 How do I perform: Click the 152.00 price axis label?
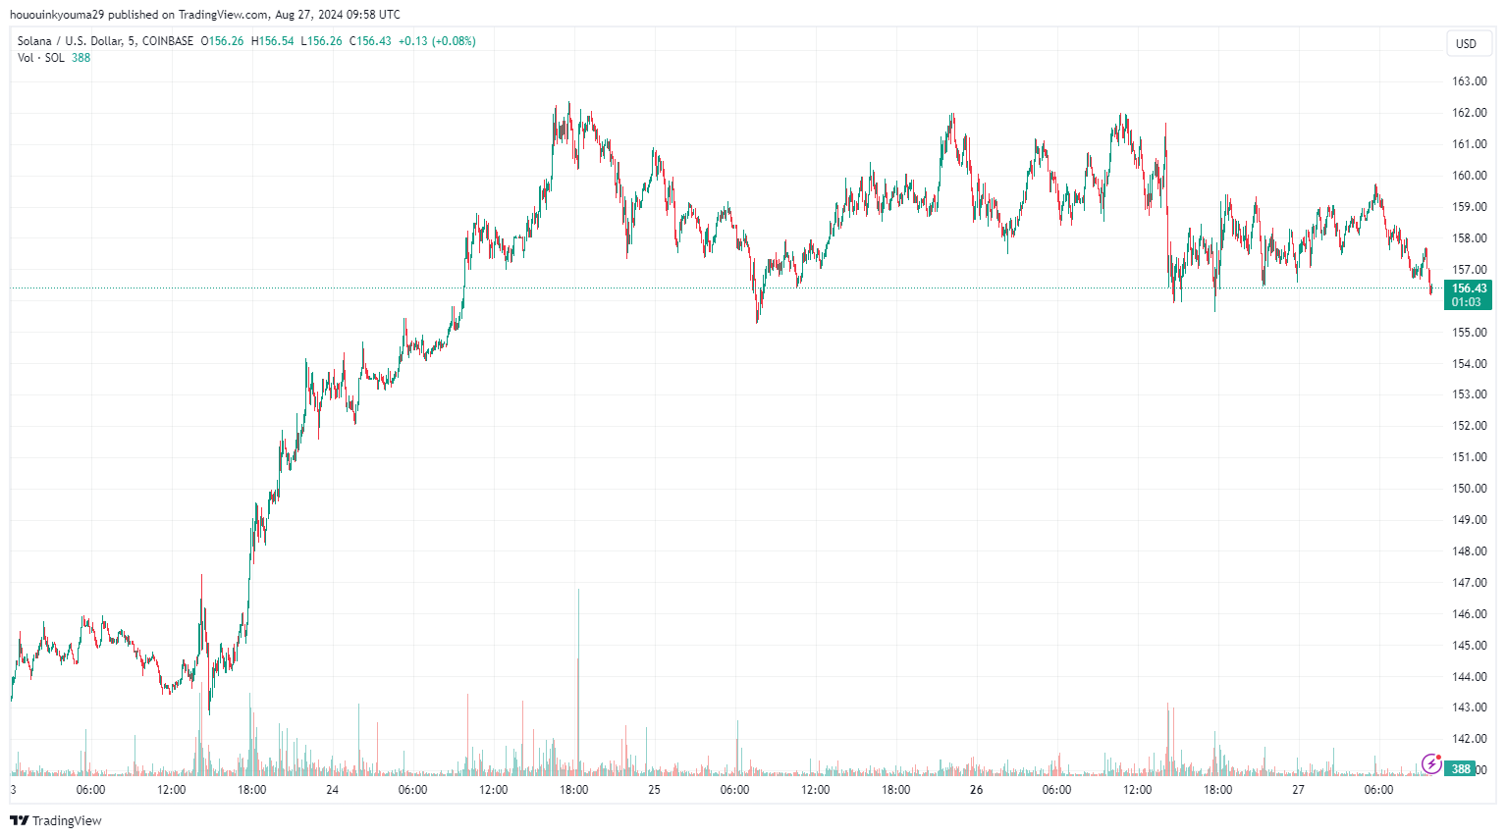click(1469, 426)
